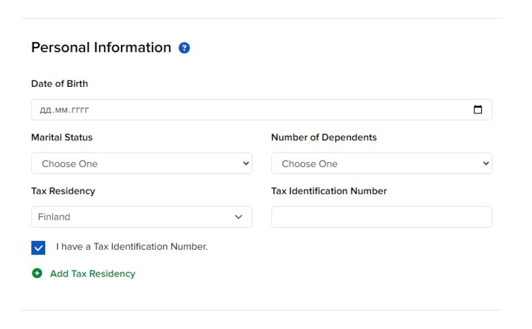This screenshot has width=532, height=329.
Task: Select Add Tax Residency to add another country
Action: pos(92,273)
